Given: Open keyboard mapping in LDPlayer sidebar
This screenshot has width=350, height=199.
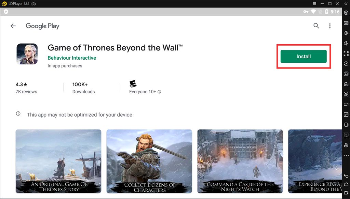Looking at the screenshot, I should (346, 23).
